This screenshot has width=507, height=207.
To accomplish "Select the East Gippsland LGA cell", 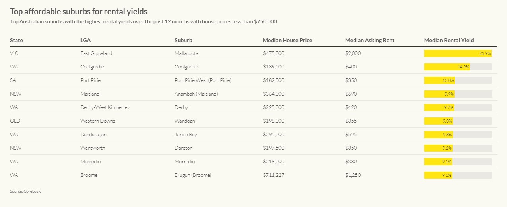I will 96,53.
